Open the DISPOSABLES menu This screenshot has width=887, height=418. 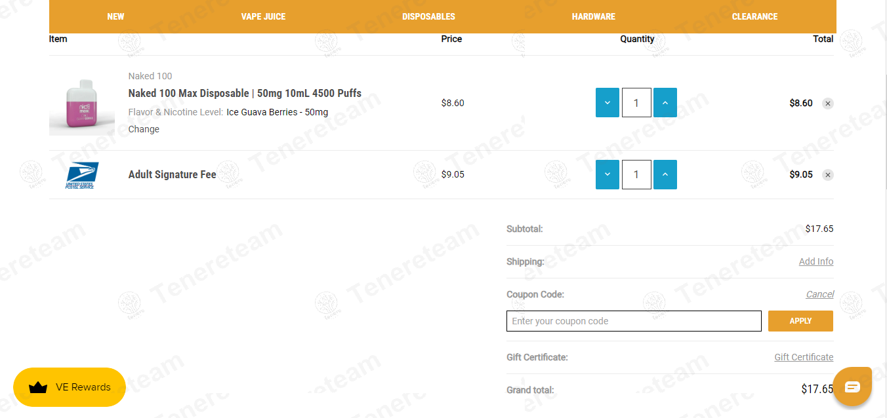[x=428, y=16]
